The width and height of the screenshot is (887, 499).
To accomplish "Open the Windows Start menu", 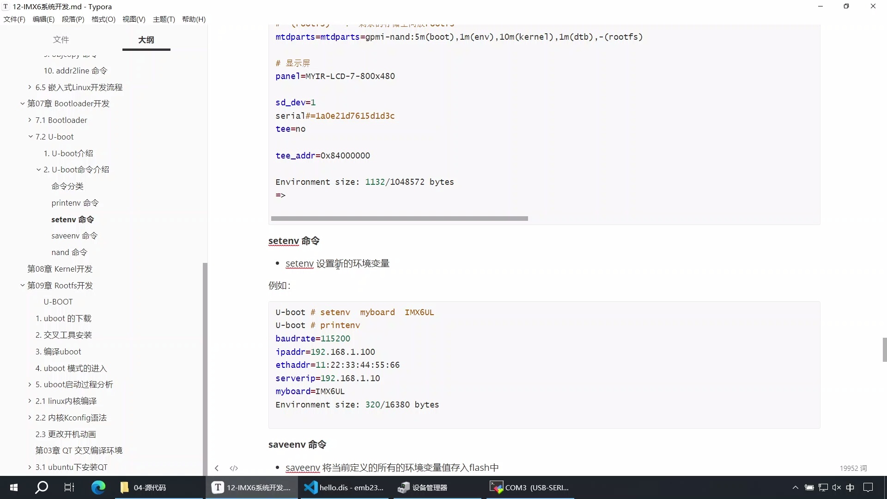I will [x=13, y=487].
